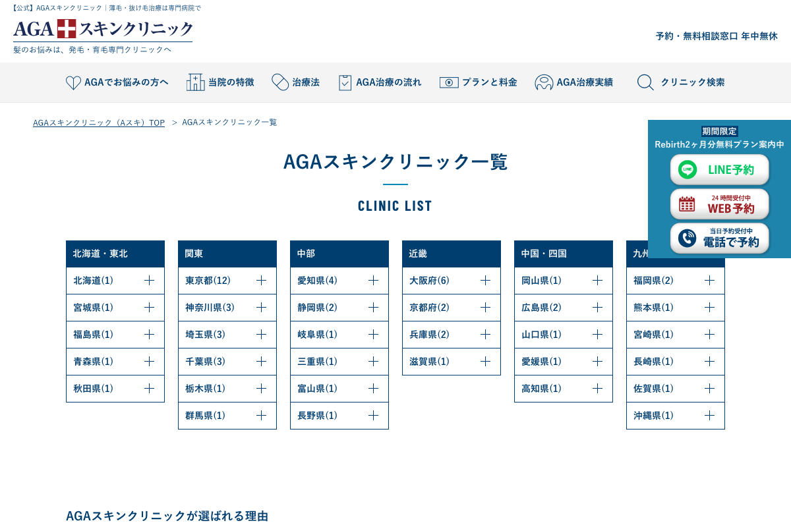Click the AGA治療実績 face icon
Image resolution: width=791 pixels, height=527 pixels.
543,82
